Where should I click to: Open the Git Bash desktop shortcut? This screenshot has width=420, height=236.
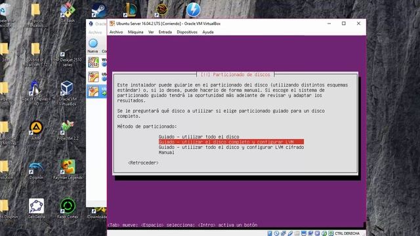coord(68,12)
